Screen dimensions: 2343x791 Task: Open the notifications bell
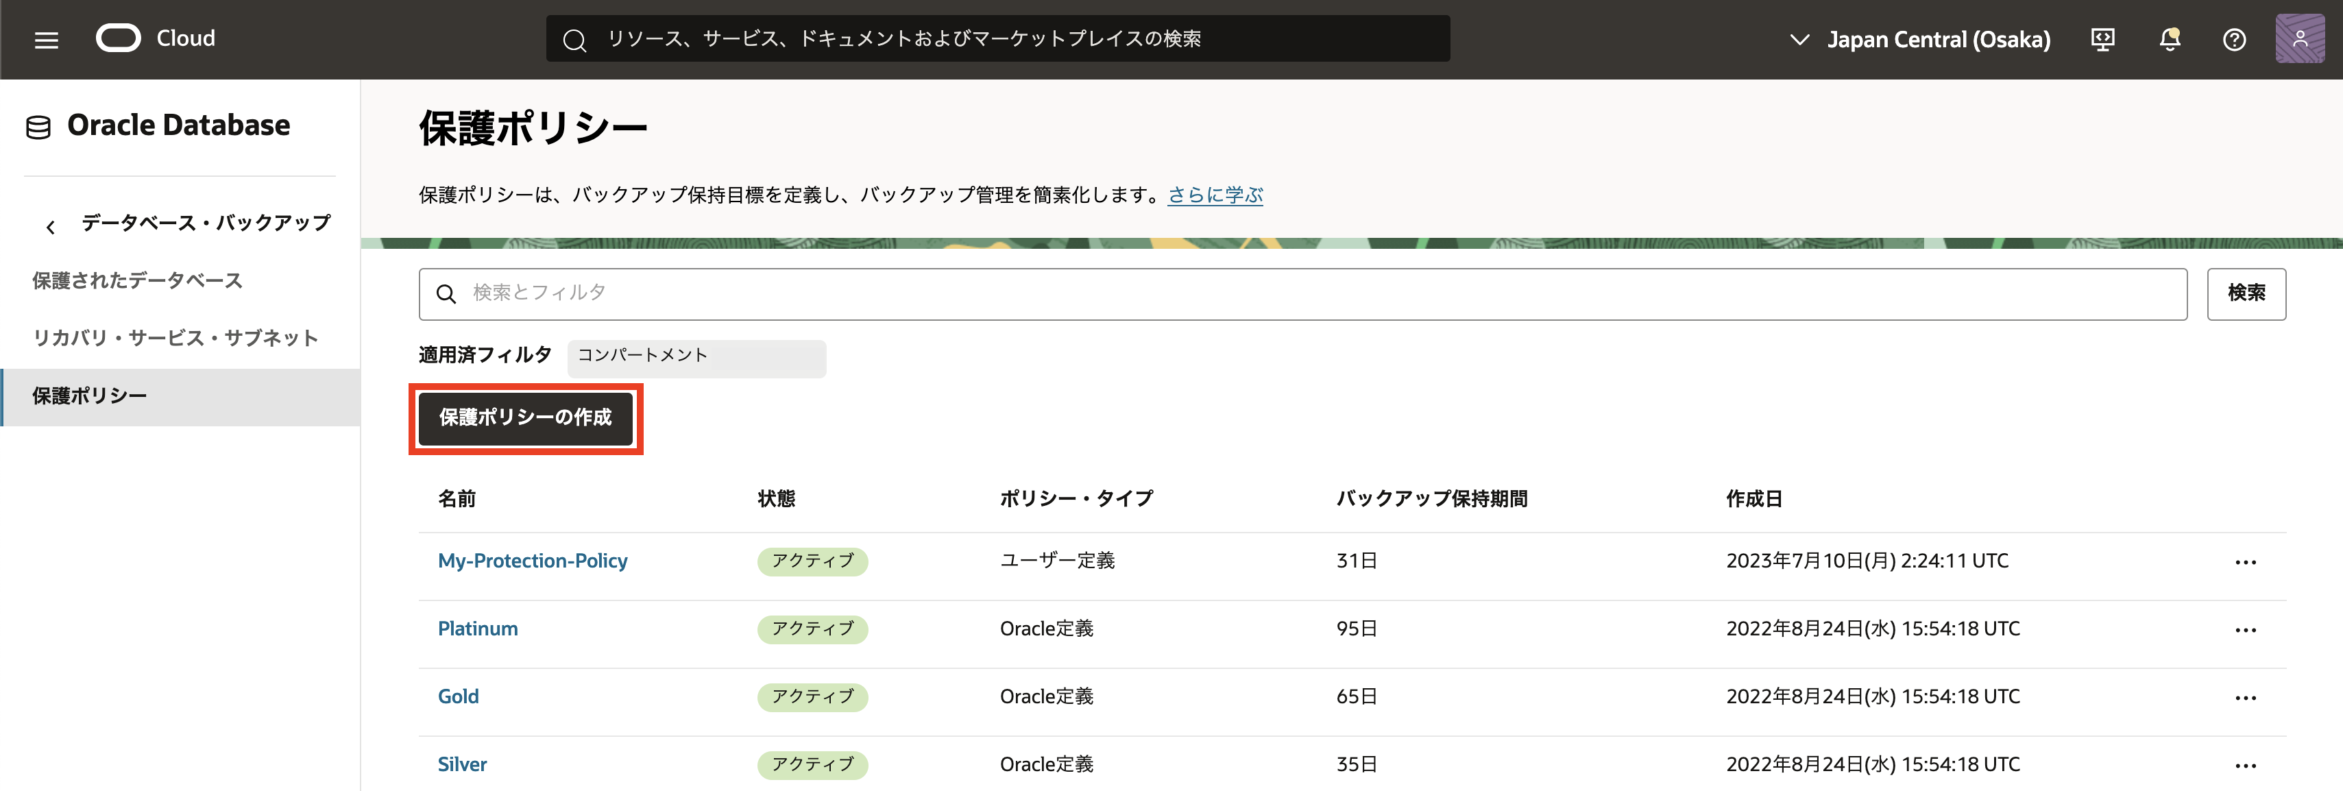(2170, 39)
